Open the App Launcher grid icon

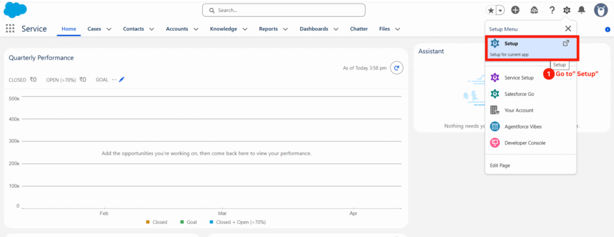(x=10, y=29)
